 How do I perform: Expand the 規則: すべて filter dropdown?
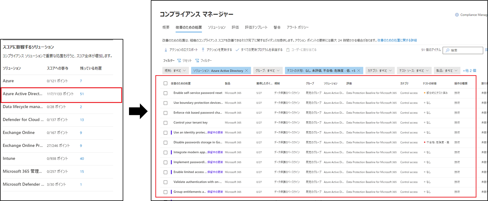coord(176,71)
